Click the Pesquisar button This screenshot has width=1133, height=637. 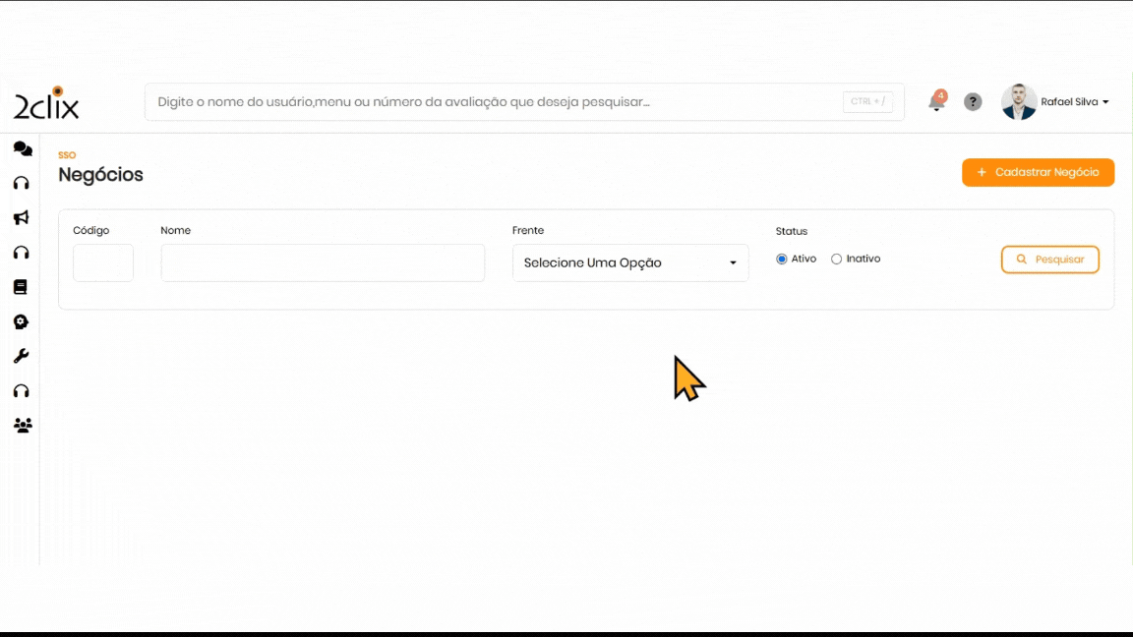pyautogui.click(x=1049, y=260)
